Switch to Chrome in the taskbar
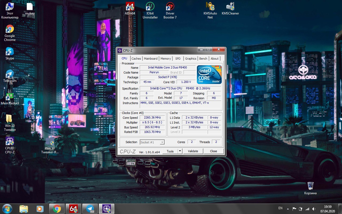 pyautogui.click(x=57, y=209)
